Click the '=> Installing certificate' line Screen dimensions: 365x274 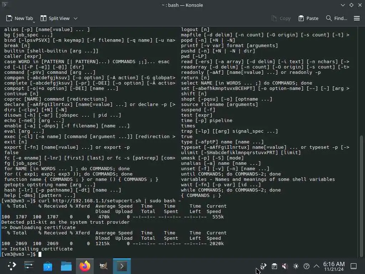(x=37, y=249)
